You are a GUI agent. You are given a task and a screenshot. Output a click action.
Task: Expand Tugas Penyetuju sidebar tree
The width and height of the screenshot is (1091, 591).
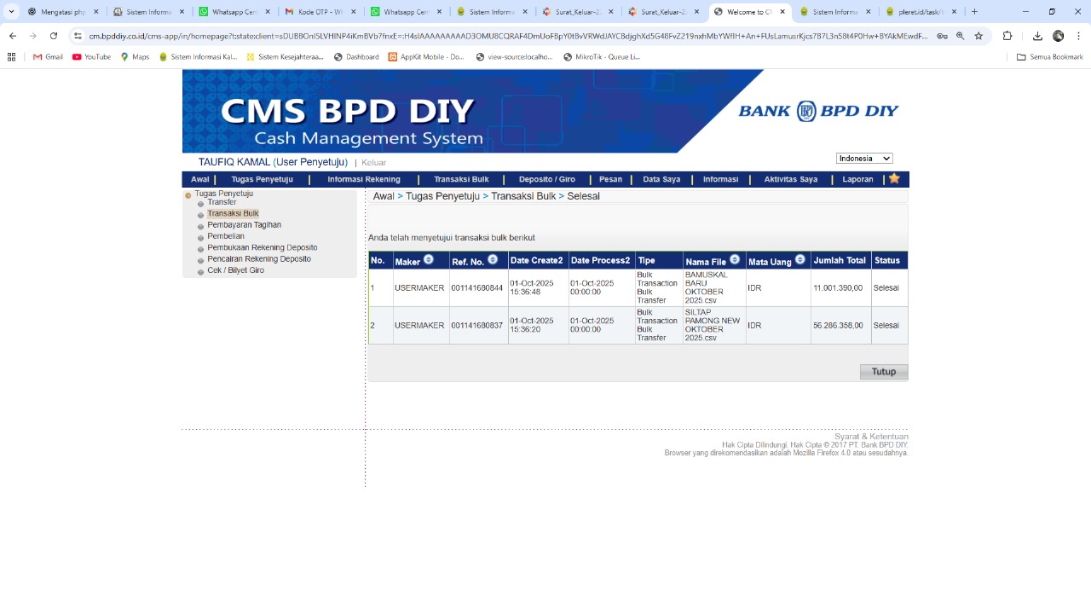(x=188, y=195)
